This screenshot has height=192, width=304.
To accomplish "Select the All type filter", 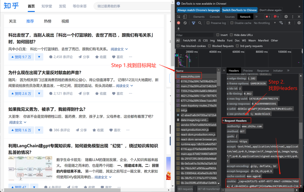I will click(x=178, y=40).
